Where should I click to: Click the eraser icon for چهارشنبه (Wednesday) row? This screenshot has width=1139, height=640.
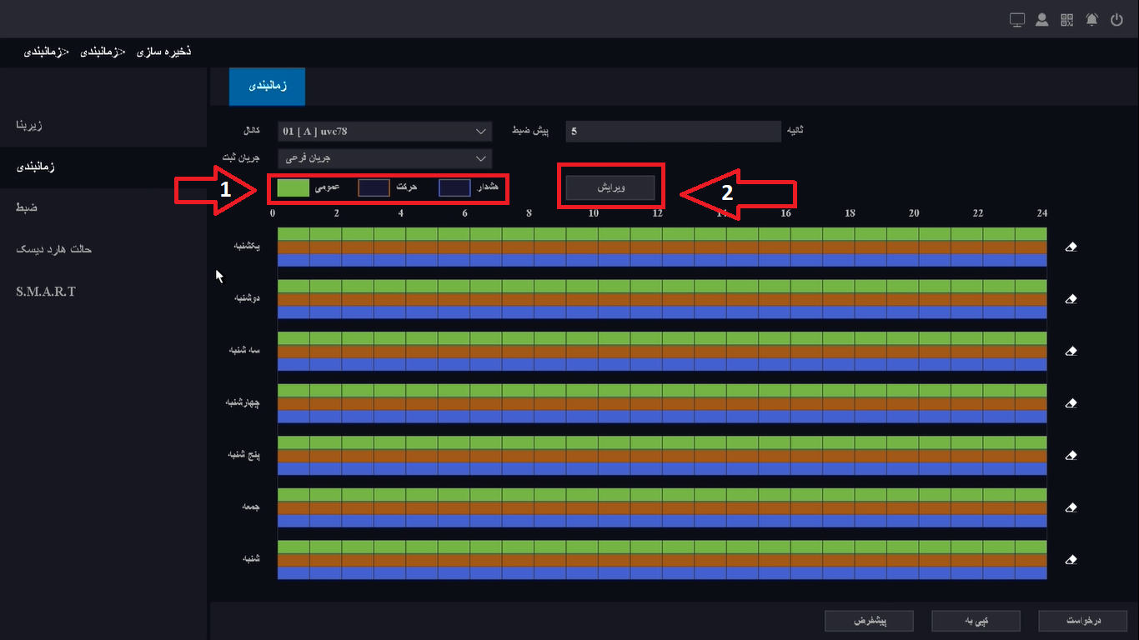pyautogui.click(x=1071, y=403)
